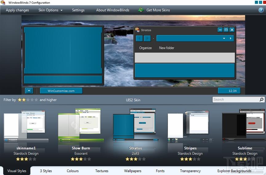Click the 12:34 clock in preview
Image resolution: width=266 pixels, height=175 pixels.
tap(229, 91)
